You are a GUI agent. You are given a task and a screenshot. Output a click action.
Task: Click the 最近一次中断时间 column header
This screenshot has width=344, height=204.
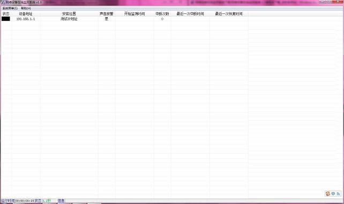pyautogui.click(x=190, y=14)
